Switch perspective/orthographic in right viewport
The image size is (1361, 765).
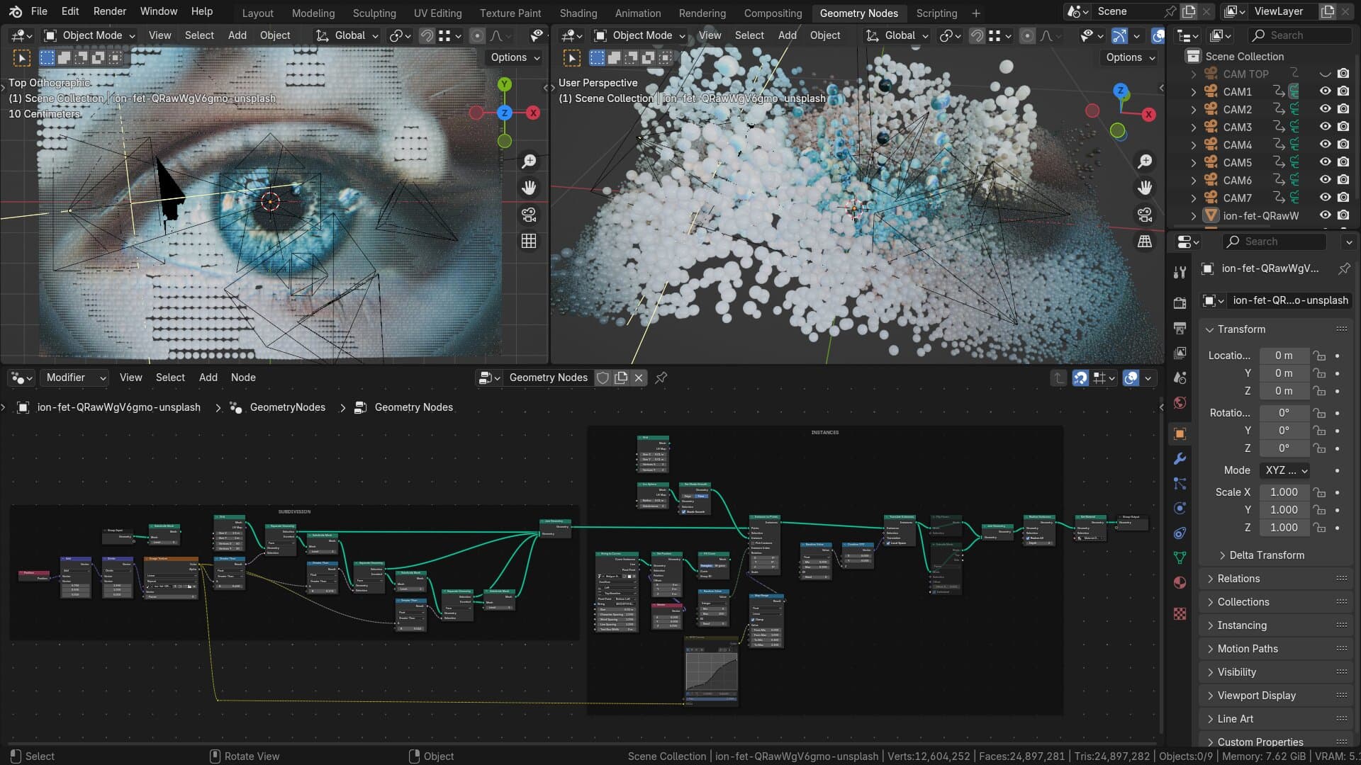click(x=1145, y=241)
